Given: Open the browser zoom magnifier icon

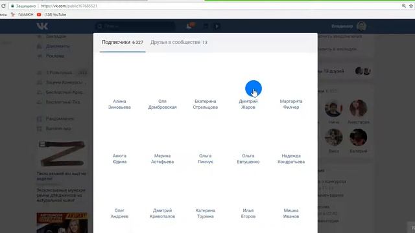Looking at the screenshot, I should (403, 6).
